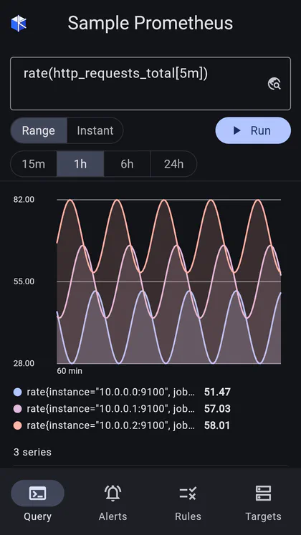Click the 55.00 y-axis label
The height and width of the screenshot is (535, 301).
(24, 281)
